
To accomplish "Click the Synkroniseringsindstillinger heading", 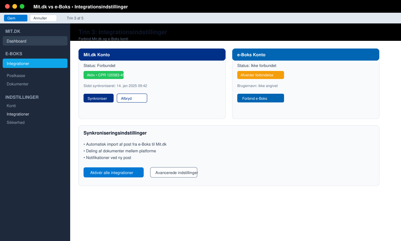I will point(115,133).
